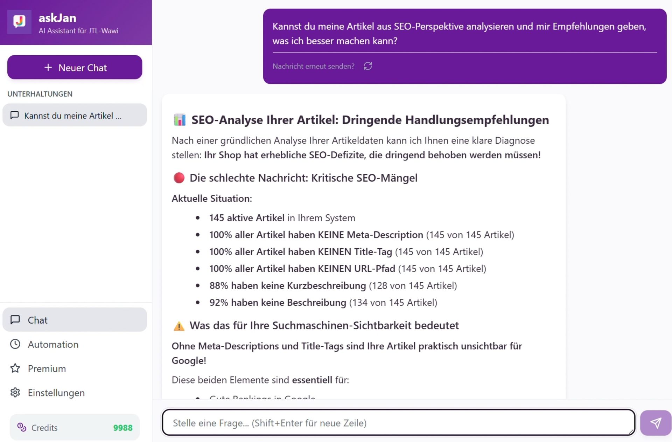Open settings via the Einstellungen gear icon
The image size is (672, 442).
(x=15, y=393)
